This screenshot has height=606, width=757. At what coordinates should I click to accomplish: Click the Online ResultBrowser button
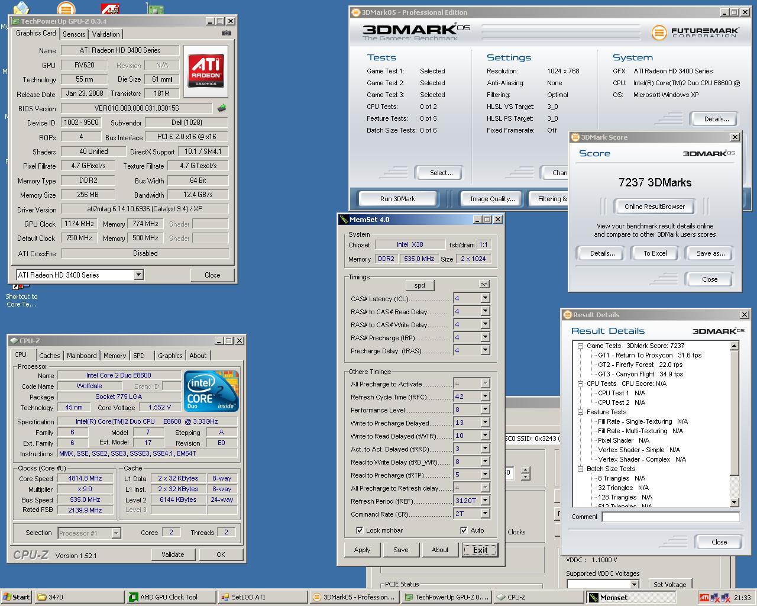click(x=655, y=207)
